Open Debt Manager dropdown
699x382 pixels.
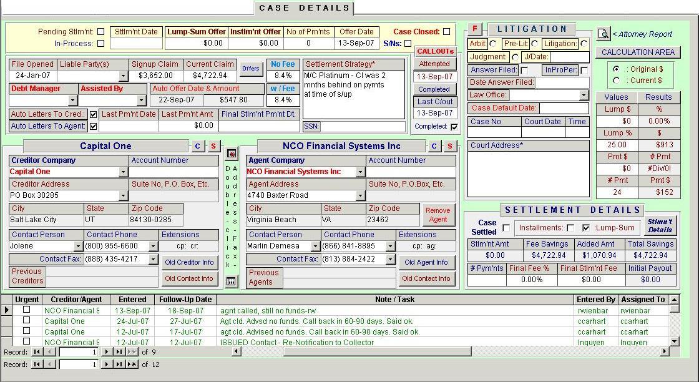click(x=72, y=100)
